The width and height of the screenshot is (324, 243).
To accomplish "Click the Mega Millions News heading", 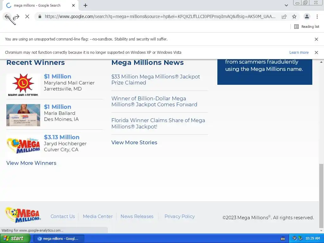I will [147, 62].
